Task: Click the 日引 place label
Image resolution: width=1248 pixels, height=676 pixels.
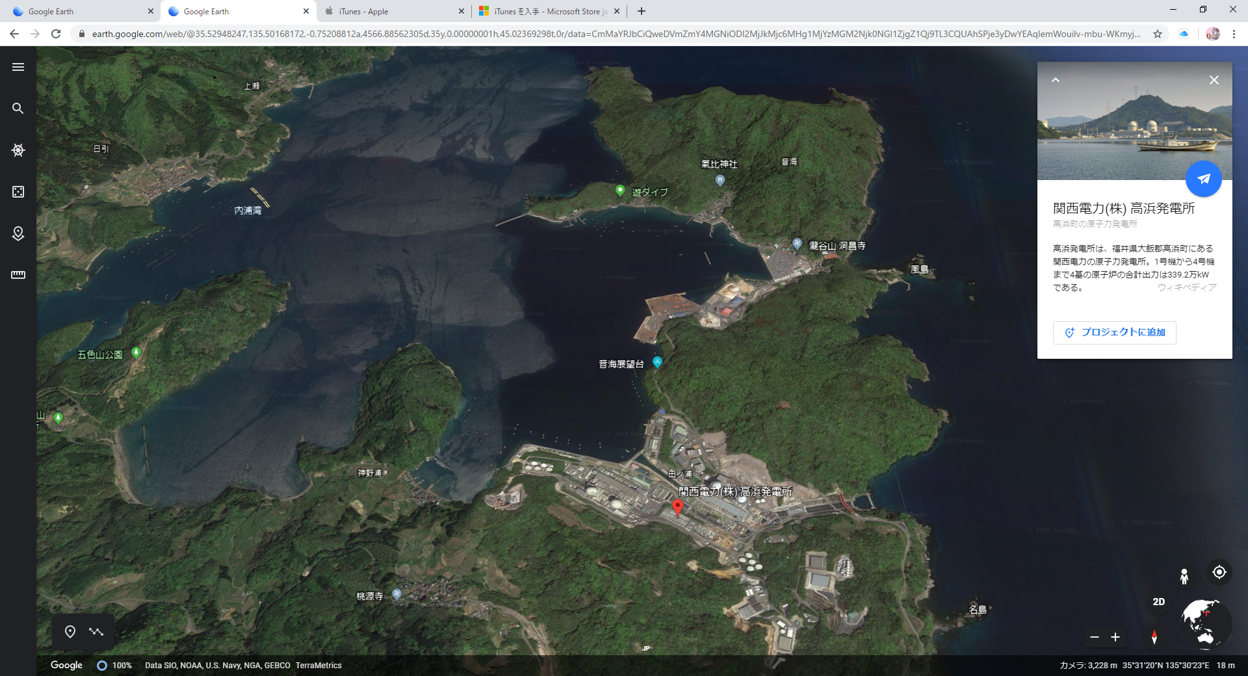Action: pos(101,149)
